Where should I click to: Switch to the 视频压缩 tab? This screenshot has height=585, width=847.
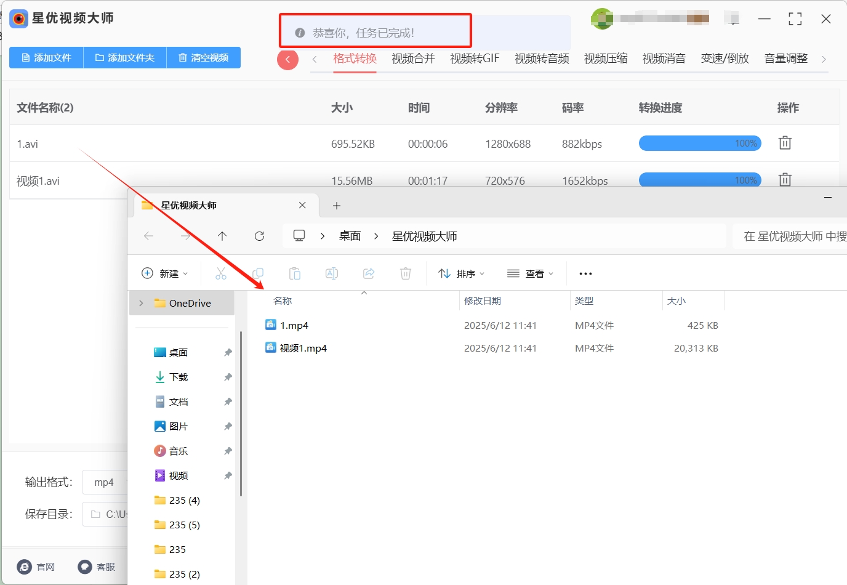606,58
